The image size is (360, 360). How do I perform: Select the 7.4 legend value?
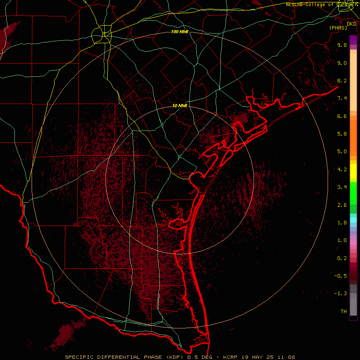(x=342, y=98)
